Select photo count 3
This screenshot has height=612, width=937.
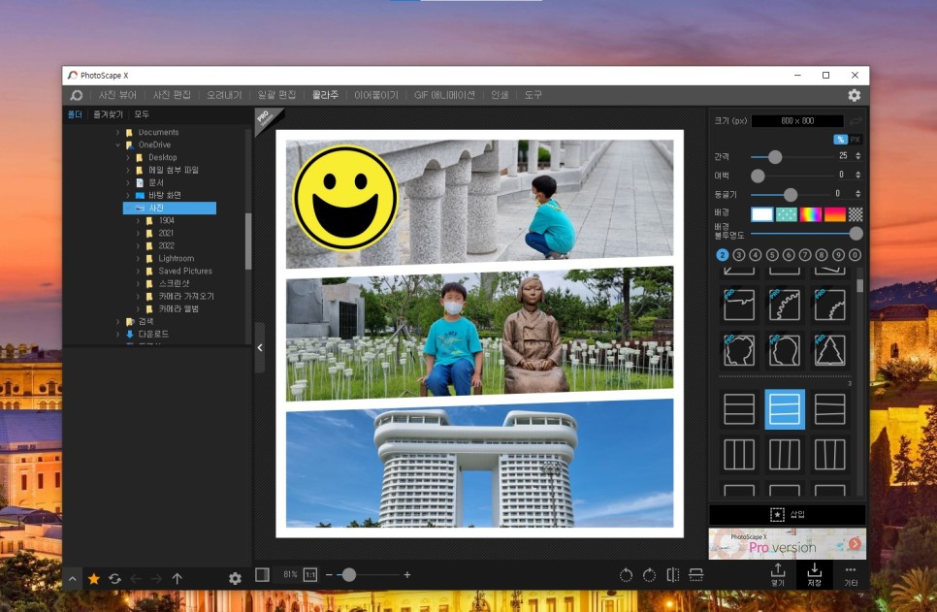[738, 255]
